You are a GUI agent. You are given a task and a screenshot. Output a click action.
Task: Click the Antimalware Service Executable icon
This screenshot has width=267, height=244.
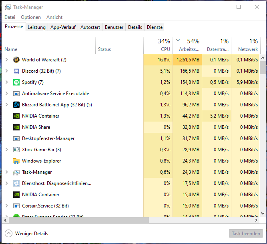(16, 94)
